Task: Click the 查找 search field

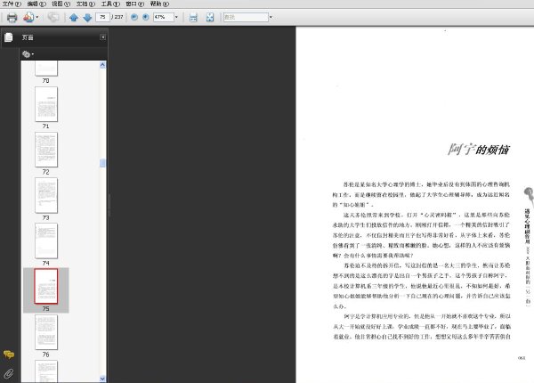Action: click(x=246, y=17)
